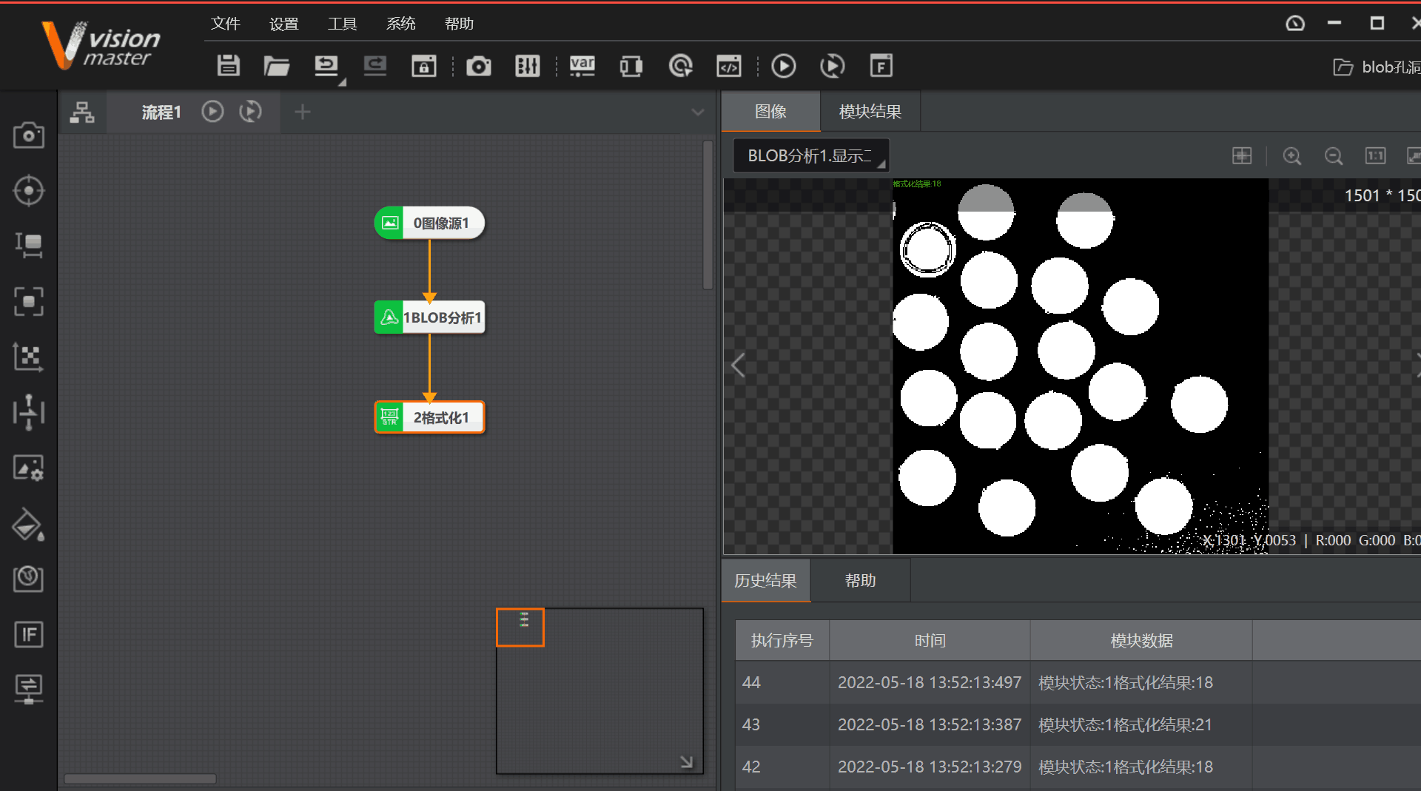The width and height of the screenshot is (1421, 791).
Task: Open the global script icon
Action: tap(728, 66)
